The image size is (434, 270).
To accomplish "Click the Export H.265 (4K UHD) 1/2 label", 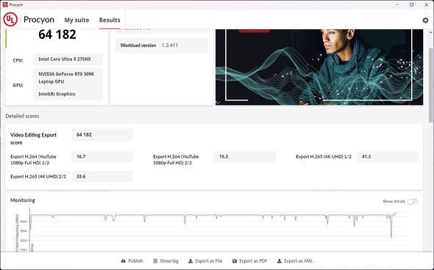I will click(x=324, y=156).
